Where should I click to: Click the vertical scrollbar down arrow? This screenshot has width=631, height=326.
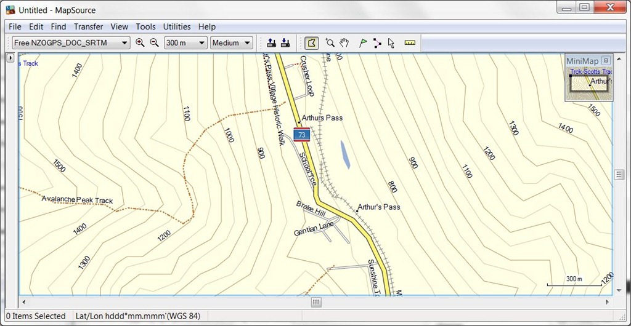coord(619,290)
